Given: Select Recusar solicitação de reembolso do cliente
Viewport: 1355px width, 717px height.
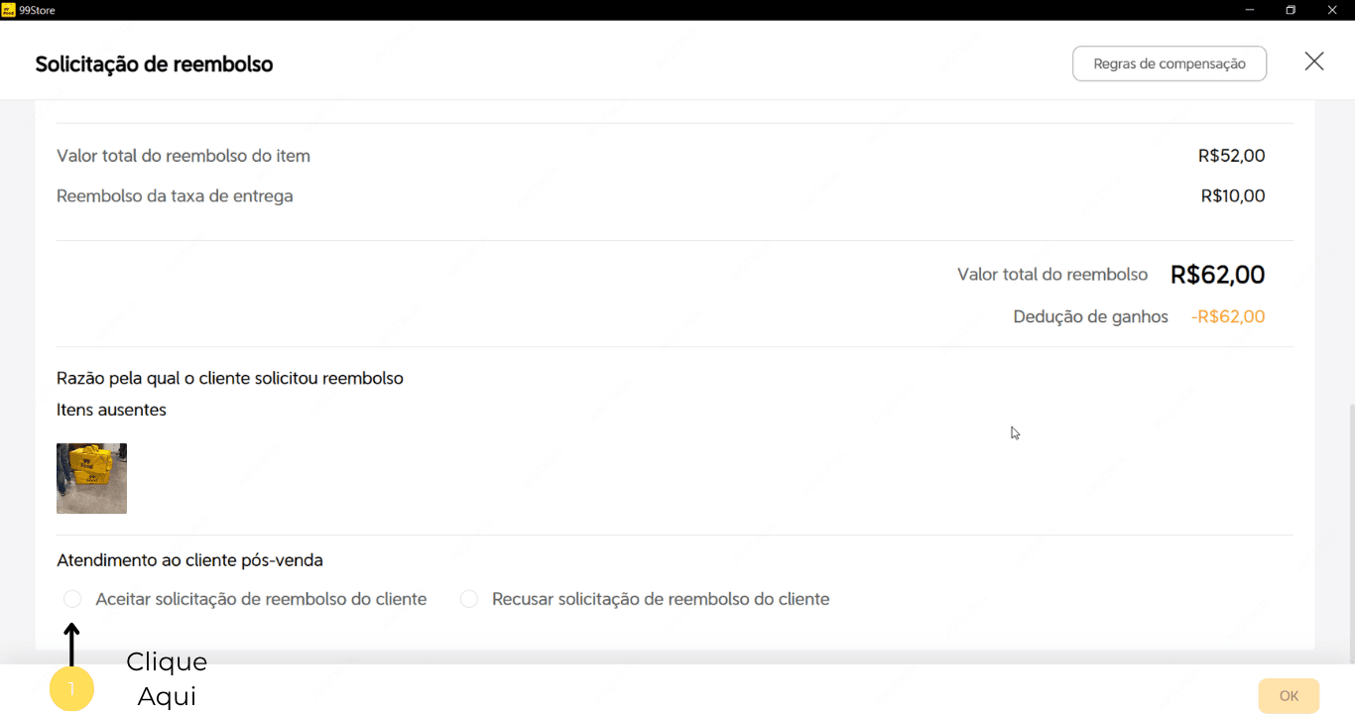Looking at the screenshot, I should (469, 599).
